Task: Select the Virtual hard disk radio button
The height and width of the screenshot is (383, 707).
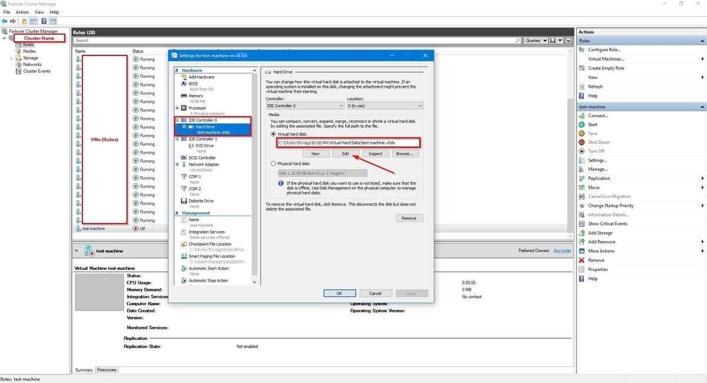Action: 273,134
